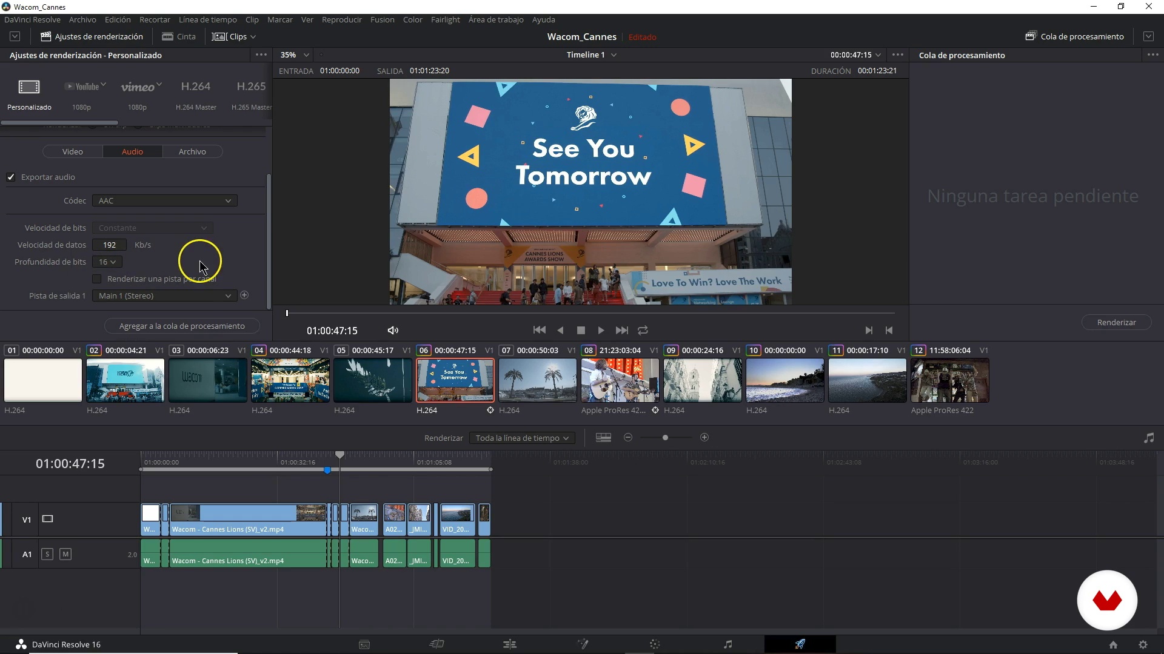Toggle Cola de procesamiento panel button
This screenshot has height=654, width=1164.
click(x=1075, y=37)
